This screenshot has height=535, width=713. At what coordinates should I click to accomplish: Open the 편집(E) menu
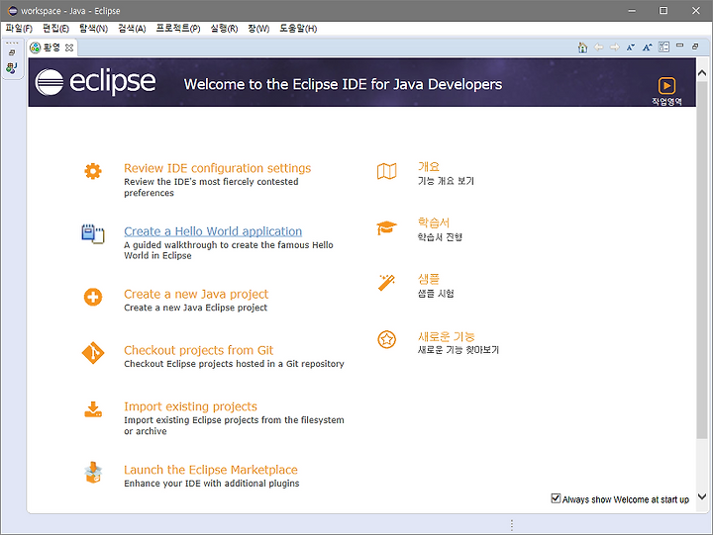[x=55, y=29]
